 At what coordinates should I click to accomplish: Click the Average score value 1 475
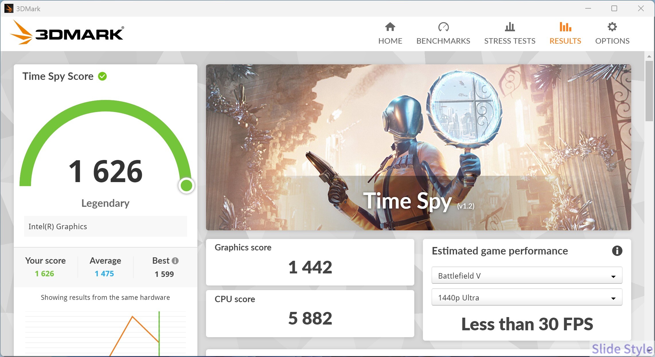[x=104, y=274]
